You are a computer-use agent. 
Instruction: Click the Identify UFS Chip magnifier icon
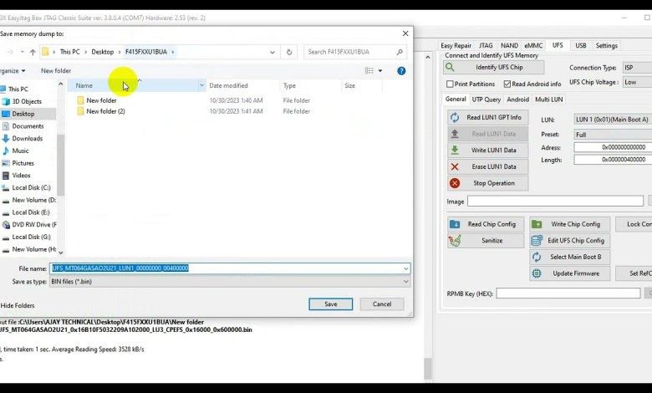[451, 68]
